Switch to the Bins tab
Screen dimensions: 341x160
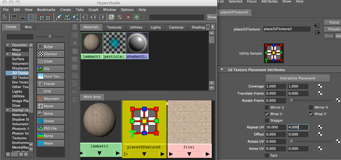28,27
